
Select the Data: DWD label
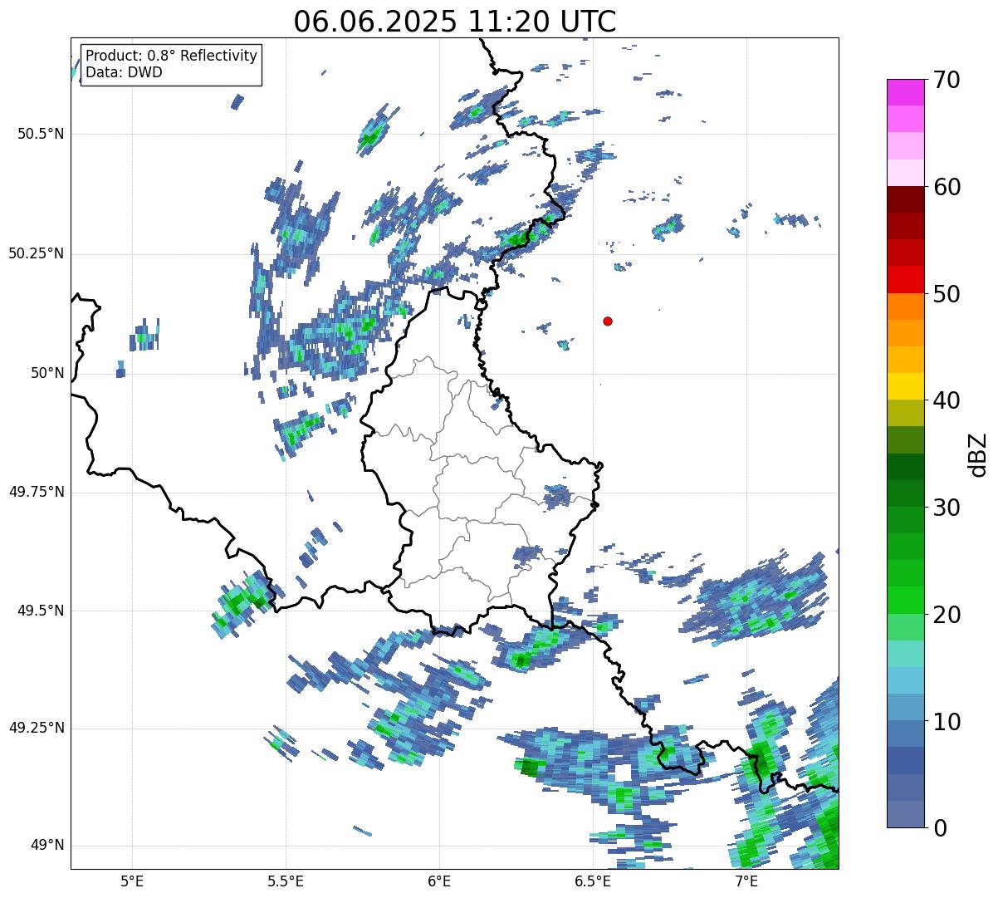pyautogui.click(x=124, y=72)
